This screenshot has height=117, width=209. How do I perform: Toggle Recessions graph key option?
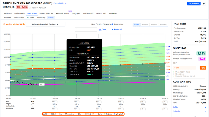coord(179,74)
